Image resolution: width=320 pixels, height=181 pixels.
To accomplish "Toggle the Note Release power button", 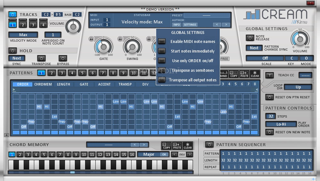I will coord(250,38).
